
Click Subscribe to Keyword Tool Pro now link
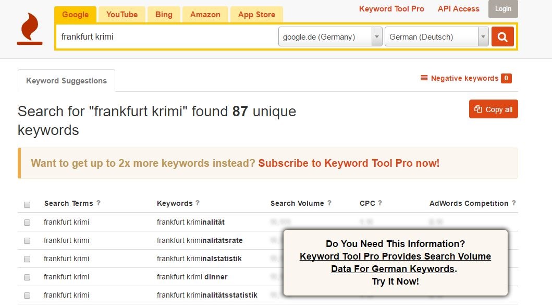point(349,163)
